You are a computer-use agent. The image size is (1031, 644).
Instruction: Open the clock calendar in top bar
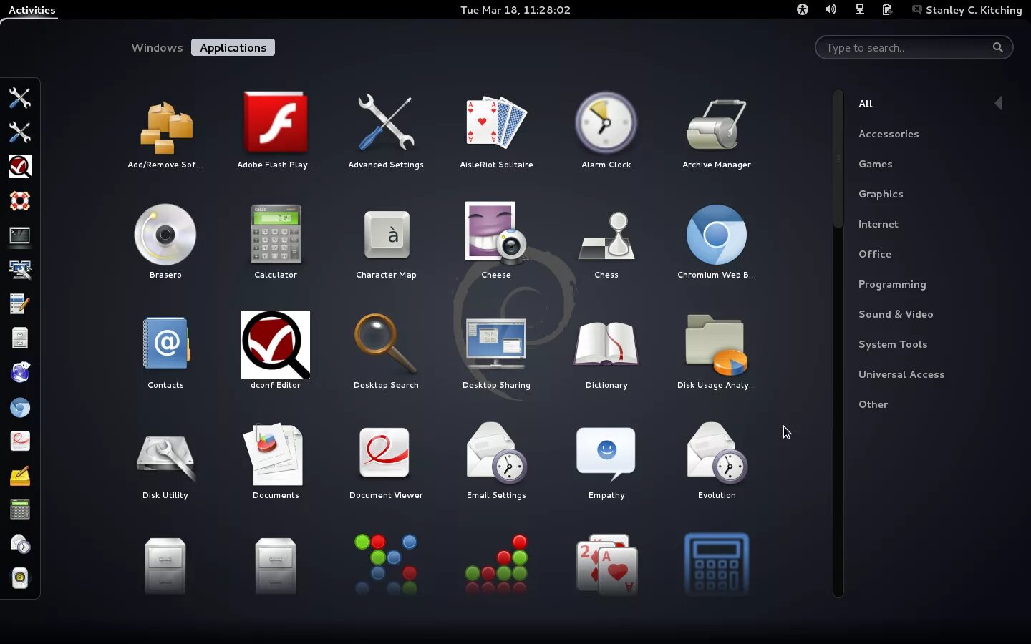(515, 10)
